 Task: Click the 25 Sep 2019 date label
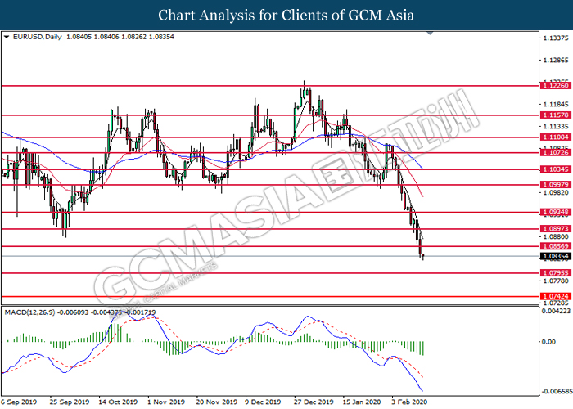tap(70, 402)
